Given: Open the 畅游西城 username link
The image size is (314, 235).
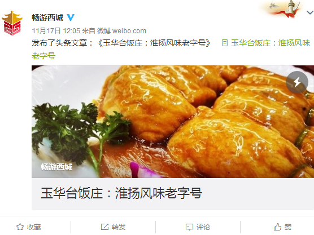Looking at the screenshot, I should (47, 17).
